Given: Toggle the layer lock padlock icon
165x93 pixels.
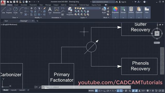Looking at the screenshot, I should coord(80,8).
